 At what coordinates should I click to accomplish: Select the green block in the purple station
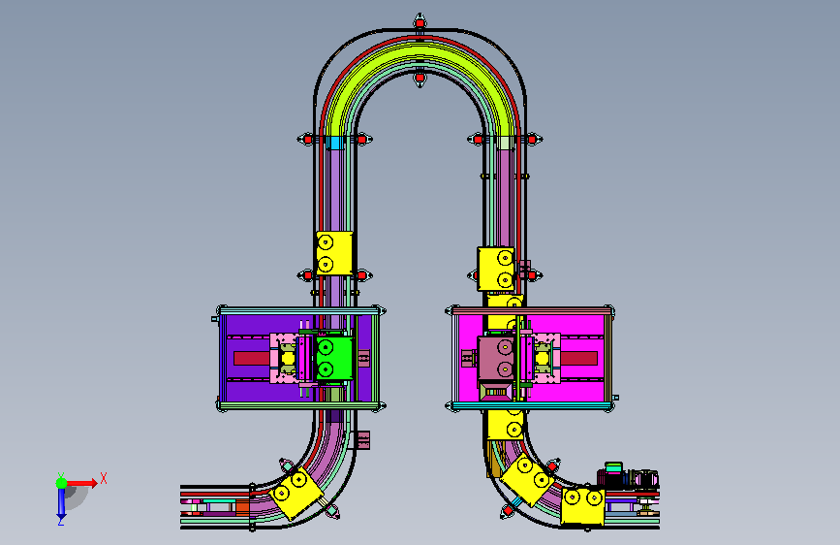[x=335, y=359]
